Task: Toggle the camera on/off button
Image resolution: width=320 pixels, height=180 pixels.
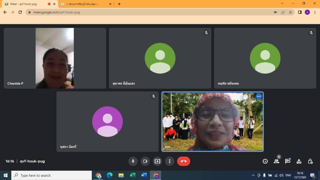Action: click(145, 161)
